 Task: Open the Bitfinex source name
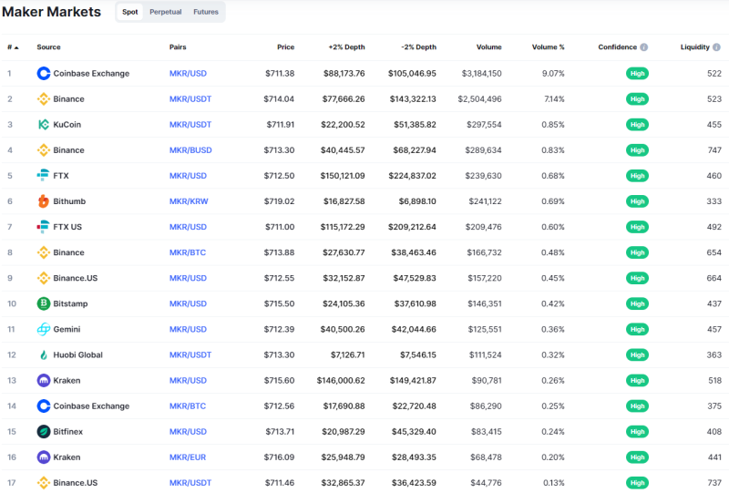pos(67,432)
